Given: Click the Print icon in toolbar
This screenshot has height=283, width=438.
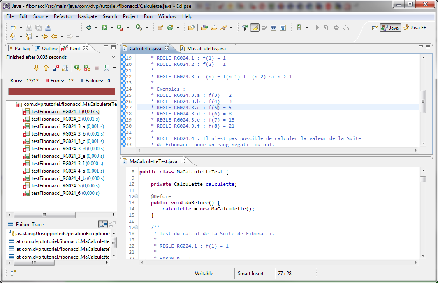Looking at the screenshot, I should pos(48,28).
